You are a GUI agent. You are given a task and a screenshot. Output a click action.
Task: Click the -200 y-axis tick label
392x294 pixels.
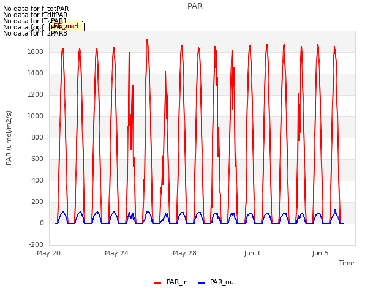point(36,244)
